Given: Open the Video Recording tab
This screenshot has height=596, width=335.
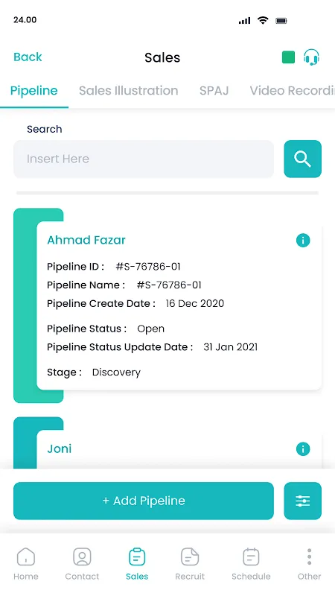Looking at the screenshot, I should click(292, 90).
